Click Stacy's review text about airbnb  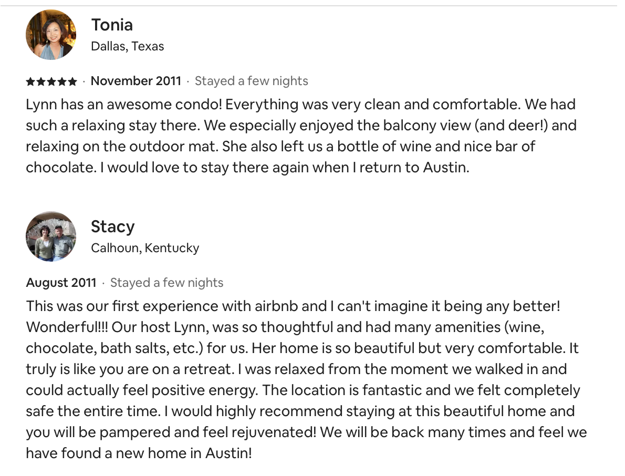click(x=307, y=379)
